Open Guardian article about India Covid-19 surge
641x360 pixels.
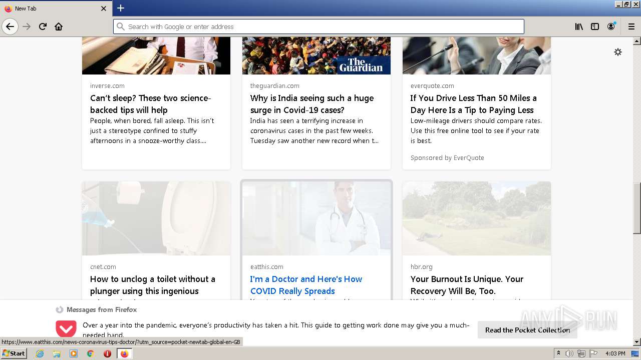click(312, 104)
